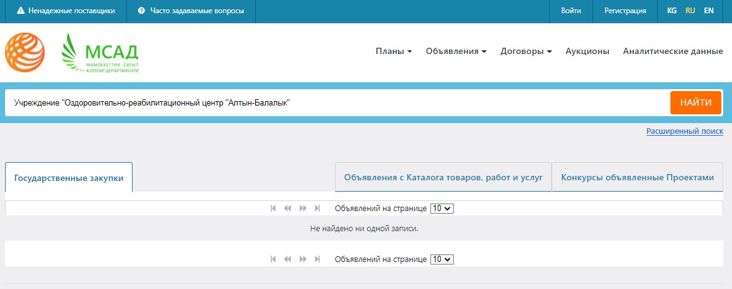Image resolution: width=732 pixels, height=289 pixels.
Task: Go to first page in bottom pager
Action: click(273, 259)
